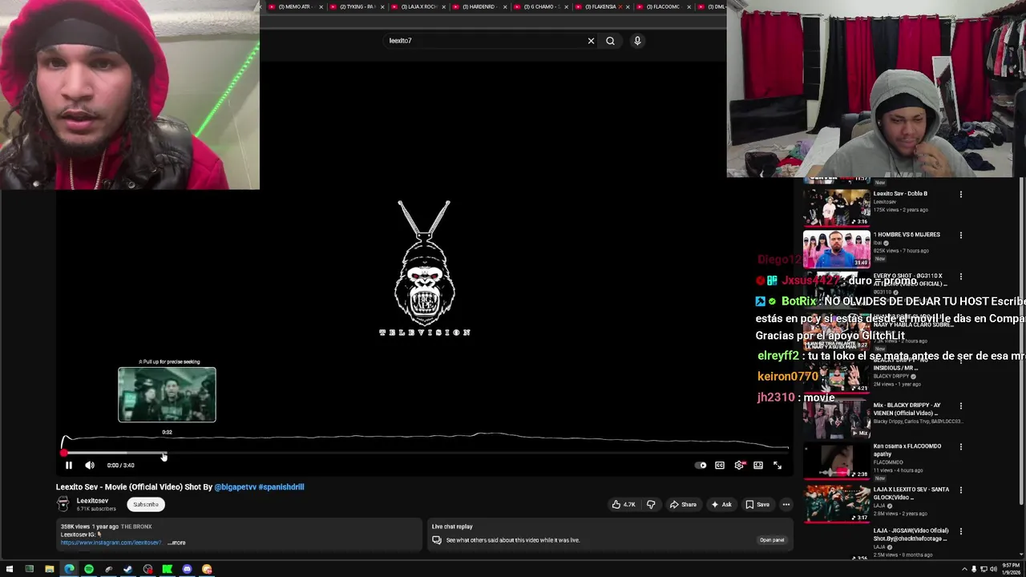
Task: Switch to the HARDENRD browser tab
Action: tap(479, 6)
